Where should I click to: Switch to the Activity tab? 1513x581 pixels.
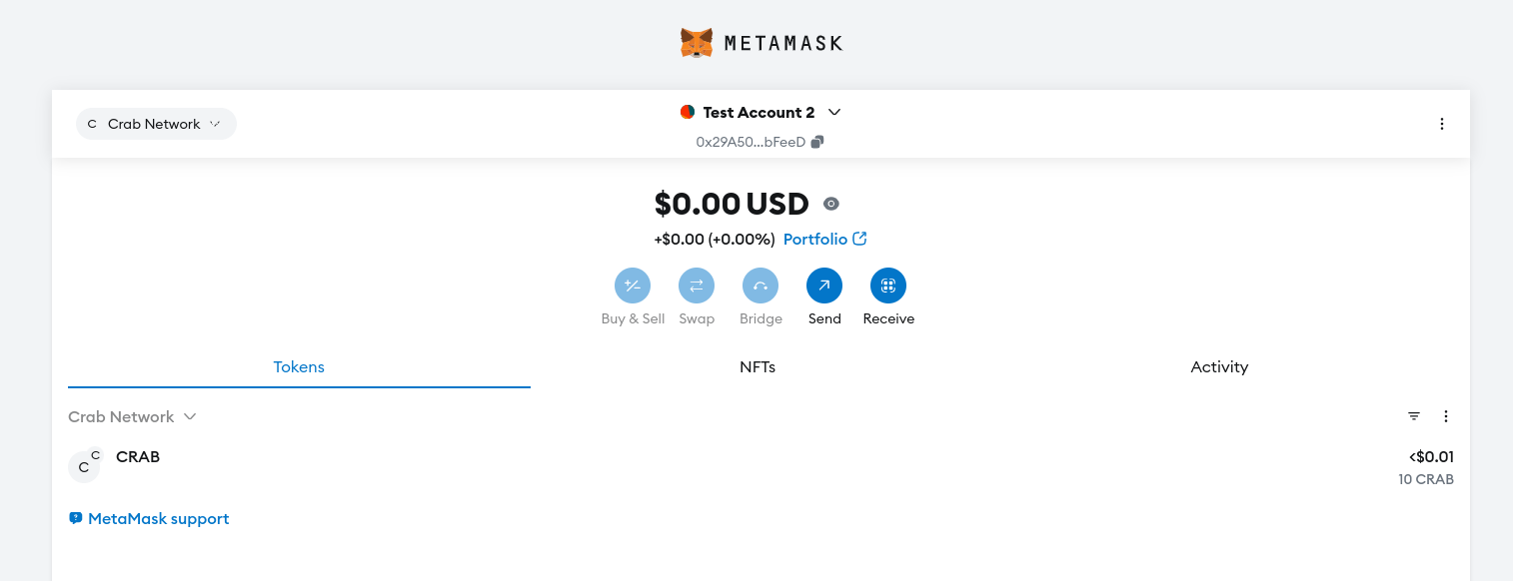point(1219,366)
